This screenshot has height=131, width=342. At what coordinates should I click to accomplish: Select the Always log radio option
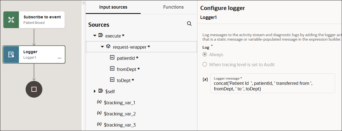coord(205,55)
